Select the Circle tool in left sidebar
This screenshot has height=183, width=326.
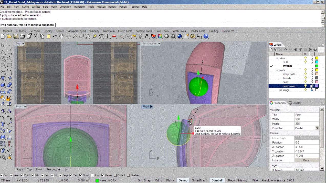click(3, 58)
